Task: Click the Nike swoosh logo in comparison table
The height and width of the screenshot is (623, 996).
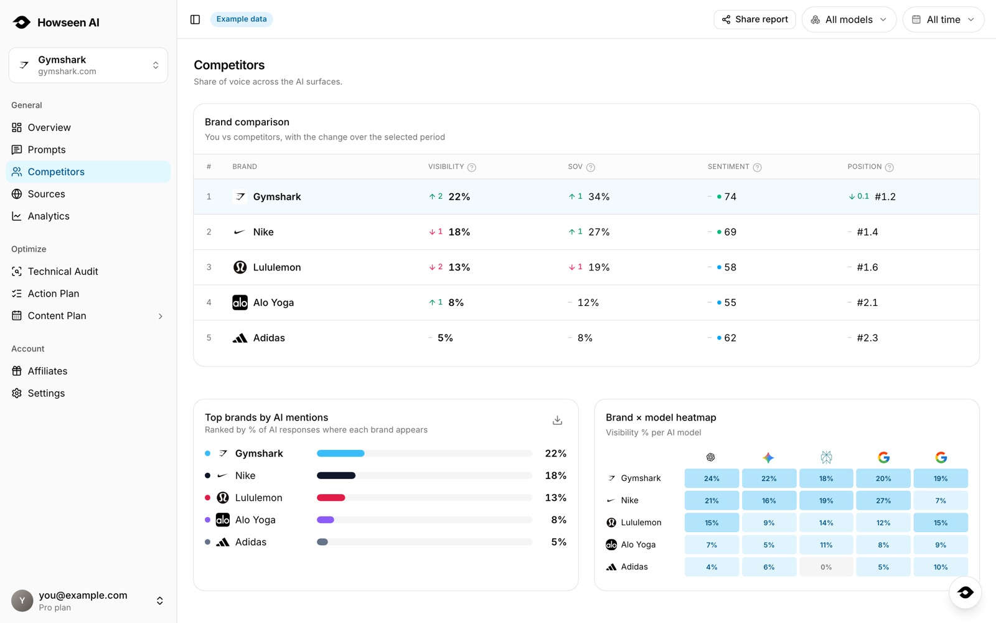Action: tap(240, 232)
